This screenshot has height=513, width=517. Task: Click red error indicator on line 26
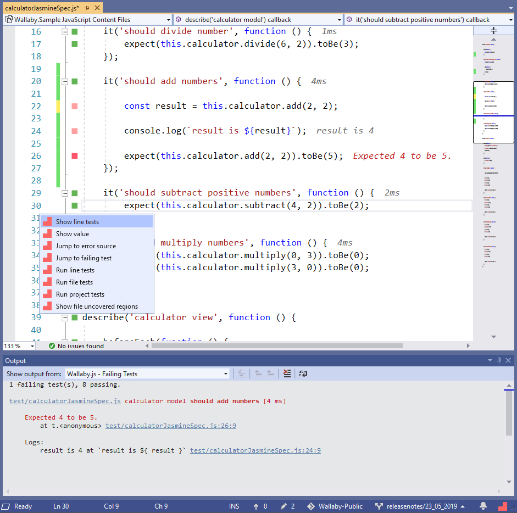(x=75, y=156)
